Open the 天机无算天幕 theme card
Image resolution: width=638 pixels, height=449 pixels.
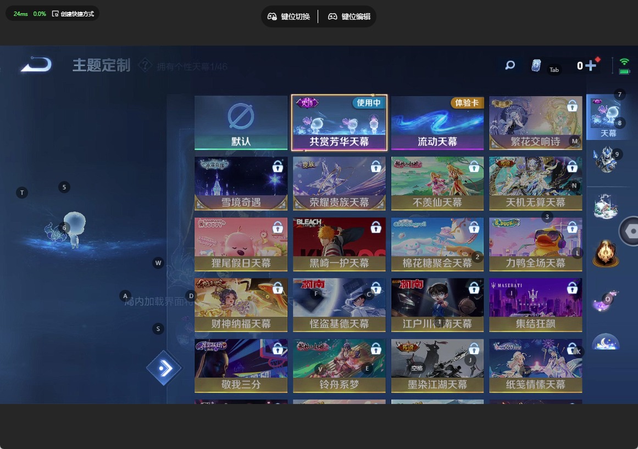tap(535, 183)
